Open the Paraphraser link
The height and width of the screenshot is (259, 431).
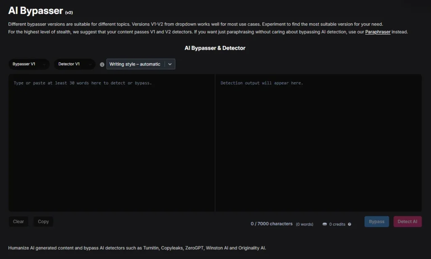(x=378, y=32)
